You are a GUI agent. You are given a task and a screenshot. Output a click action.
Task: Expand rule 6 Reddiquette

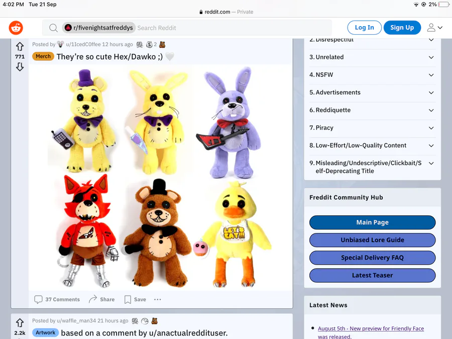(x=431, y=110)
